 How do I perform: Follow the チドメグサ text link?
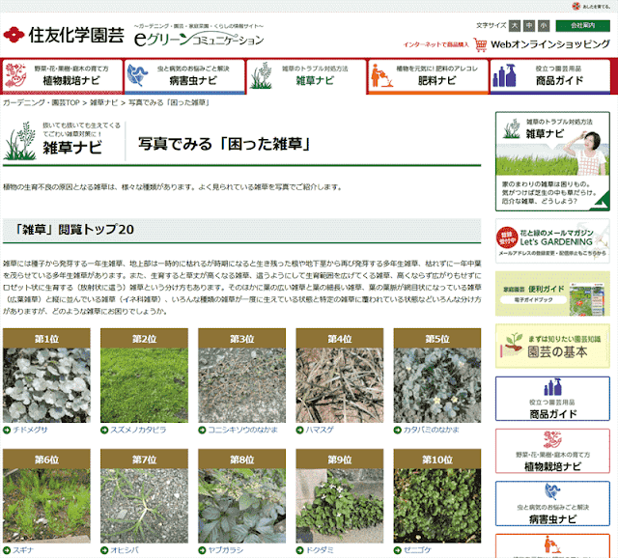click(x=30, y=430)
